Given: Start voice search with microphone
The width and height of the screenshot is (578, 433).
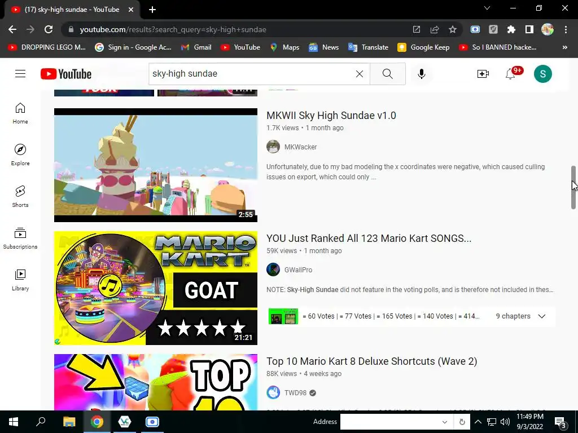Looking at the screenshot, I should click(421, 74).
